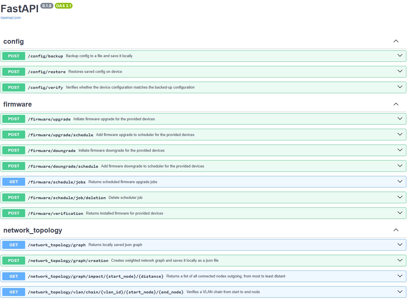The width and height of the screenshot is (408, 306).
Task: Click 'Returns locally saved json graph' description
Action: (115, 245)
